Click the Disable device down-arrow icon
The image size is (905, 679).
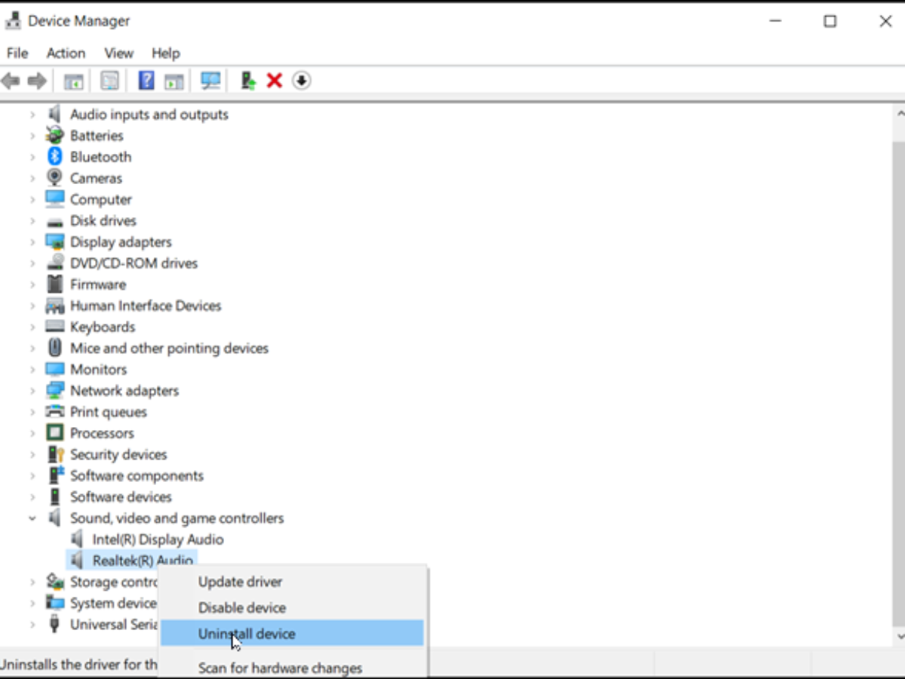(x=301, y=81)
